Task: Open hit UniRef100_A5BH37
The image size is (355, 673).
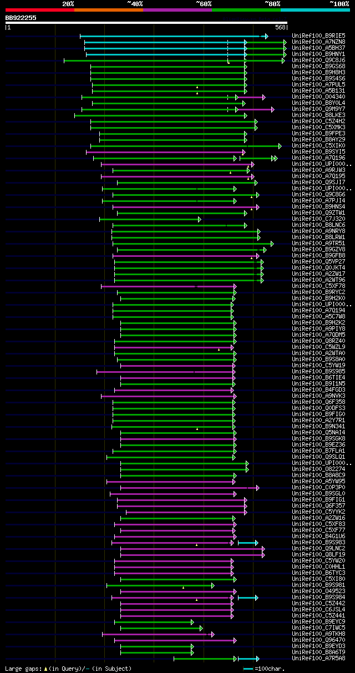Action: 318,48
